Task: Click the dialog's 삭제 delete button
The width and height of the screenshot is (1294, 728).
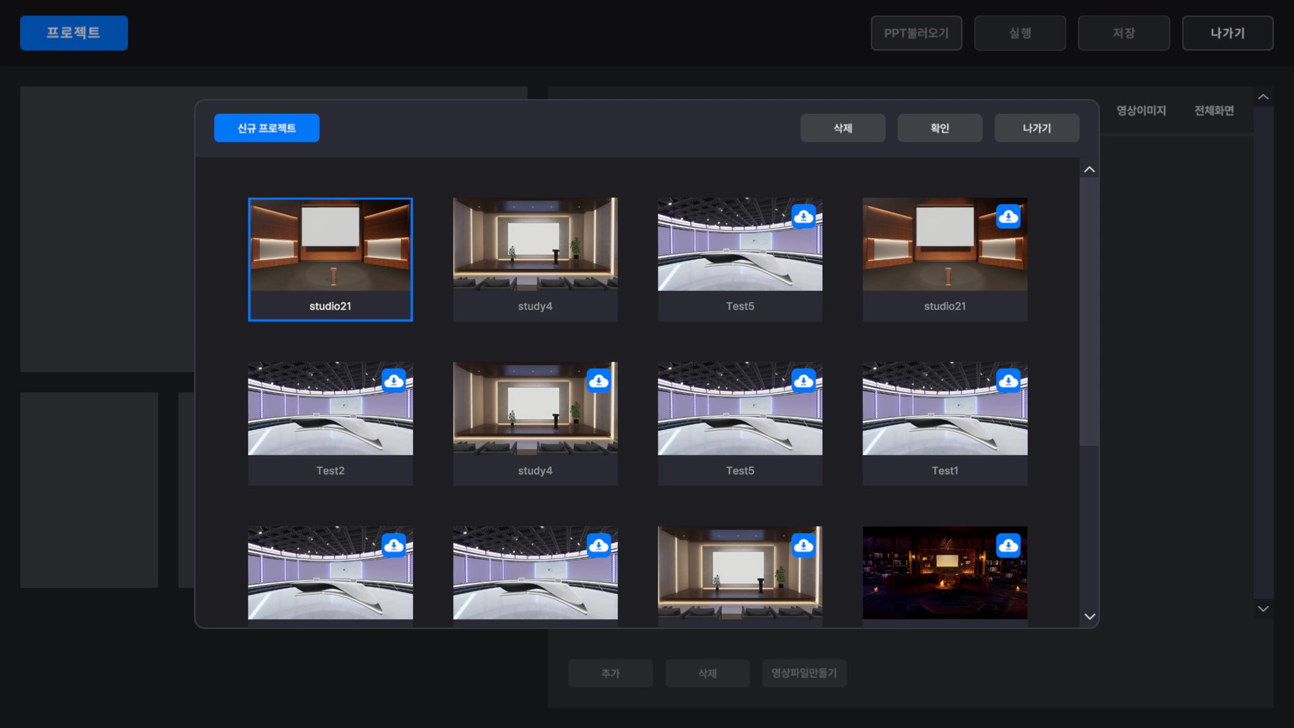Action: [x=842, y=128]
